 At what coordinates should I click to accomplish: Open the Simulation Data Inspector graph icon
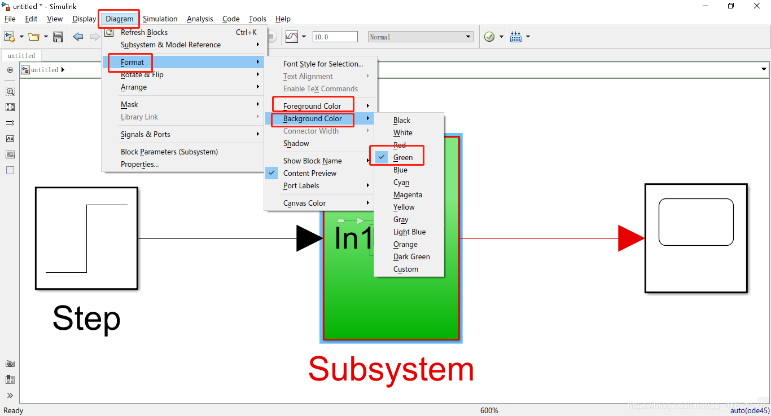coord(292,37)
